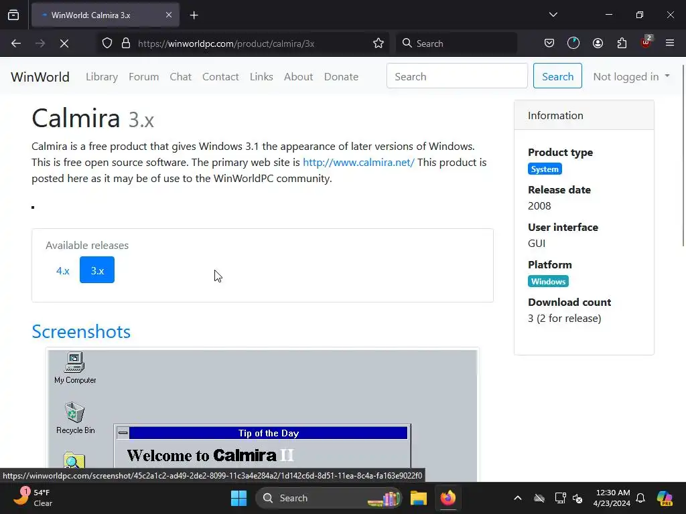Expand the Not logged in dropdown
This screenshot has height=514, width=686.
pos(631,76)
